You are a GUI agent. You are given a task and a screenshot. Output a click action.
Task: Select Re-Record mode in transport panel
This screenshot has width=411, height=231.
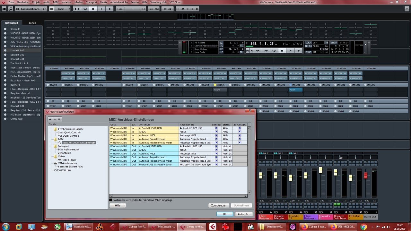199,43
